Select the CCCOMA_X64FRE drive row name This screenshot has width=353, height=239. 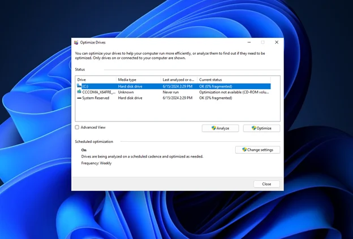pos(99,92)
